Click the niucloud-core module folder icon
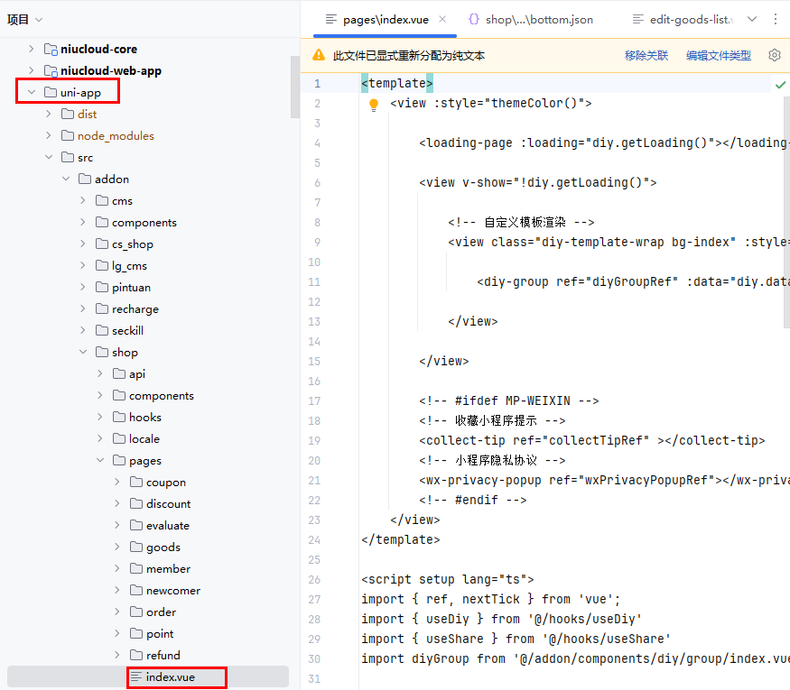790x690 pixels. pyautogui.click(x=51, y=49)
